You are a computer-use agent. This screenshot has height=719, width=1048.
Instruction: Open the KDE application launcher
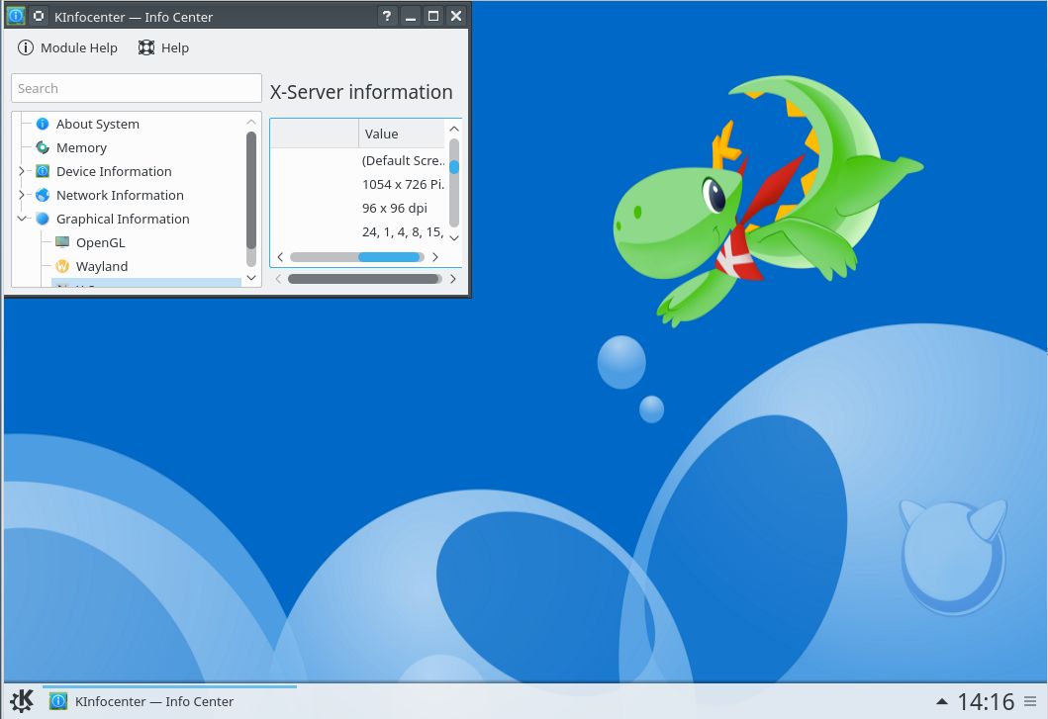(22, 701)
